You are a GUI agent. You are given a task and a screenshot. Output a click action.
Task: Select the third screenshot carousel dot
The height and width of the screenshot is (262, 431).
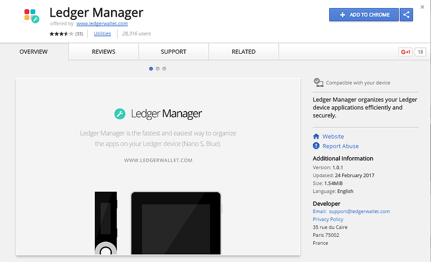pos(164,69)
